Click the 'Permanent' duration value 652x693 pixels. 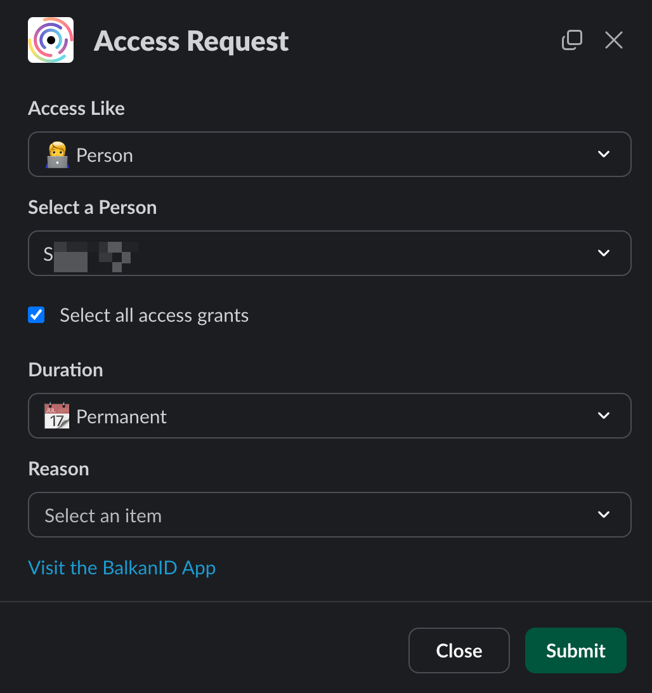click(x=121, y=417)
